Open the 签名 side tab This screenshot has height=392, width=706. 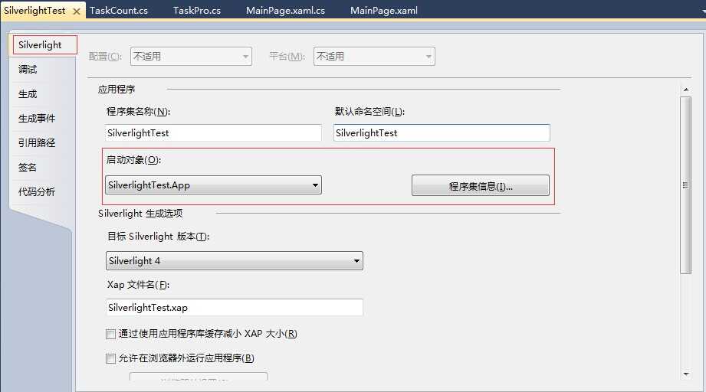pyautogui.click(x=28, y=167)
